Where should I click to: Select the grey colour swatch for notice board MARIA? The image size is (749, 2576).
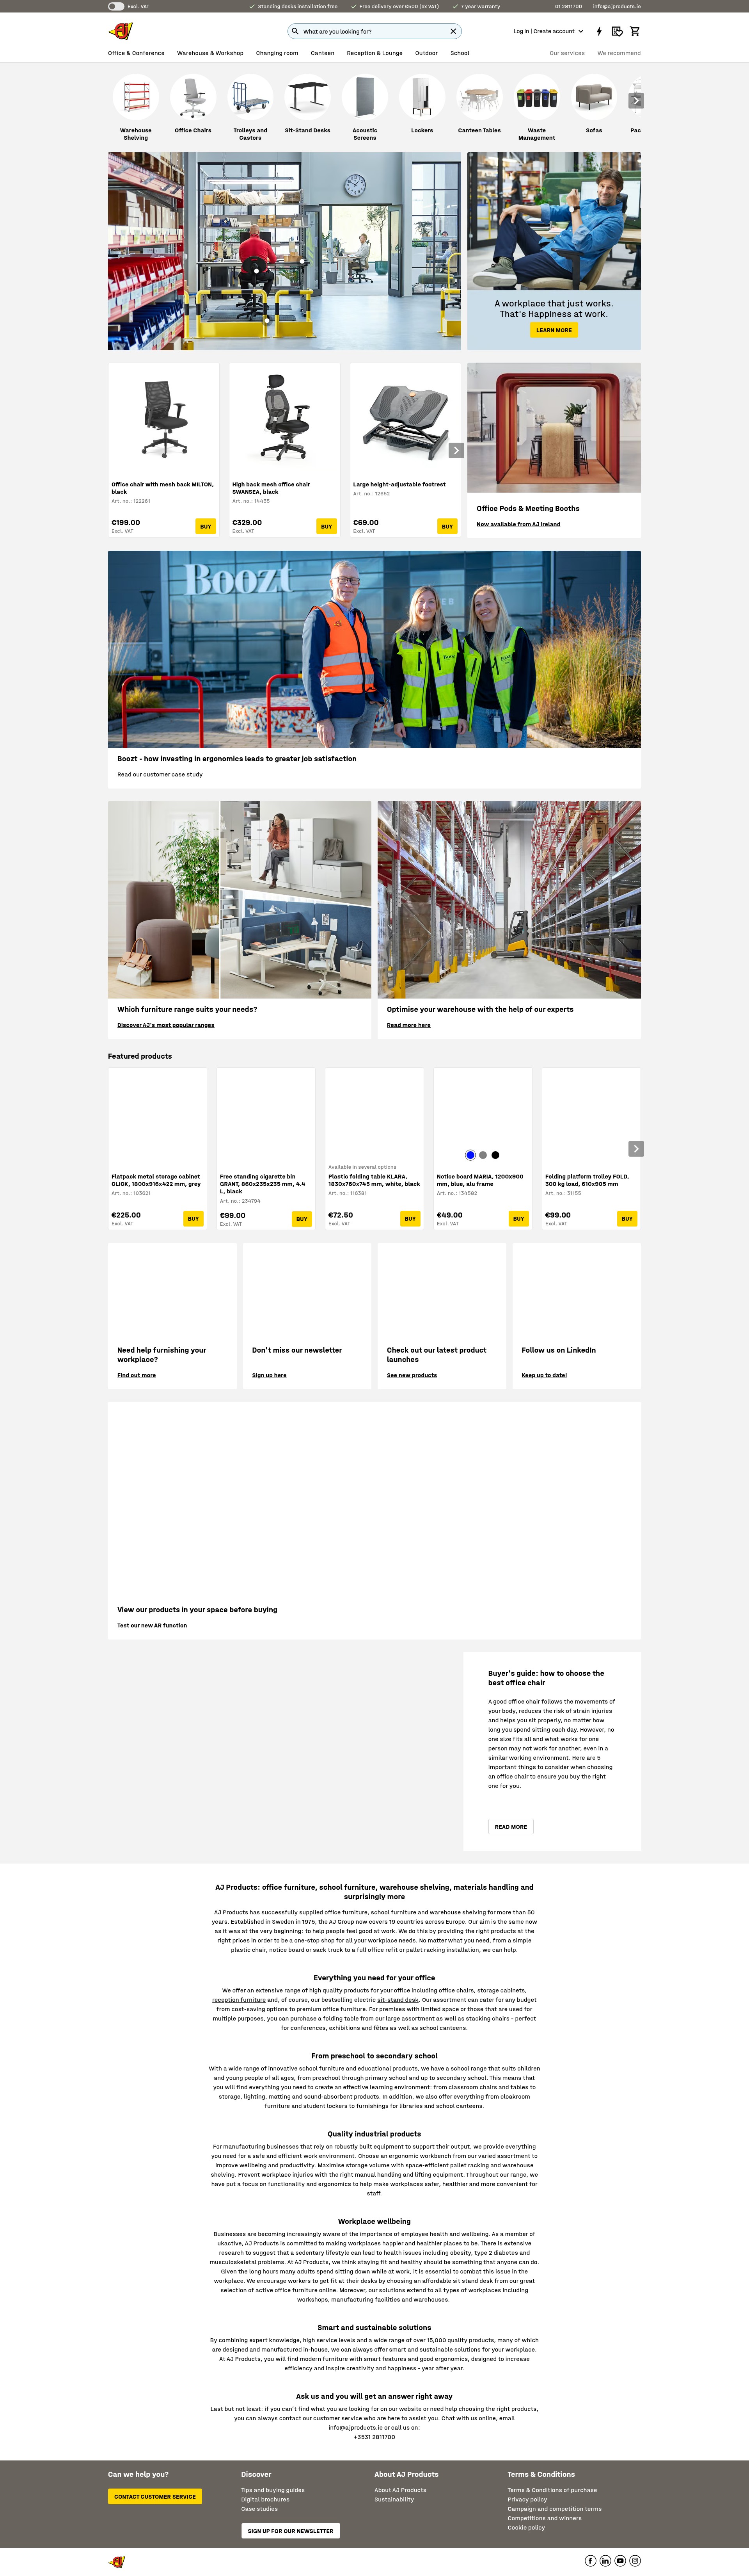click(483, 1155)
